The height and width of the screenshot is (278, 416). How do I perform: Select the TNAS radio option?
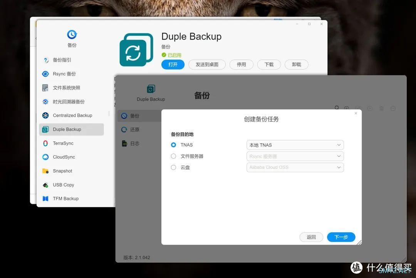[173, 145]
